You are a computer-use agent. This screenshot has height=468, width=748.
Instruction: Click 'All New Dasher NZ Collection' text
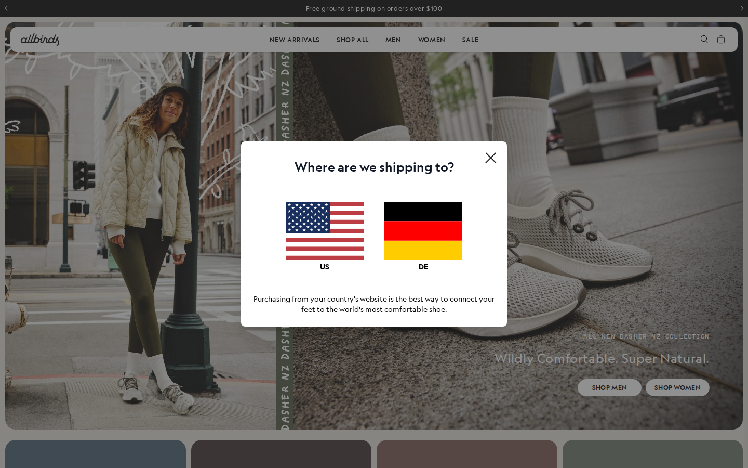tap(646, 336)
